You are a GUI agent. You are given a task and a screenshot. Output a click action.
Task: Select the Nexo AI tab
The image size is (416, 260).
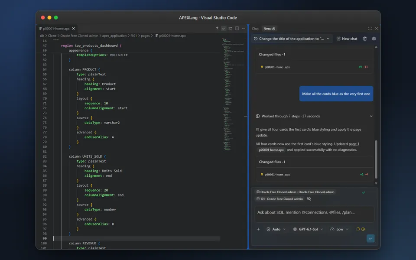(x=269, y=29)
